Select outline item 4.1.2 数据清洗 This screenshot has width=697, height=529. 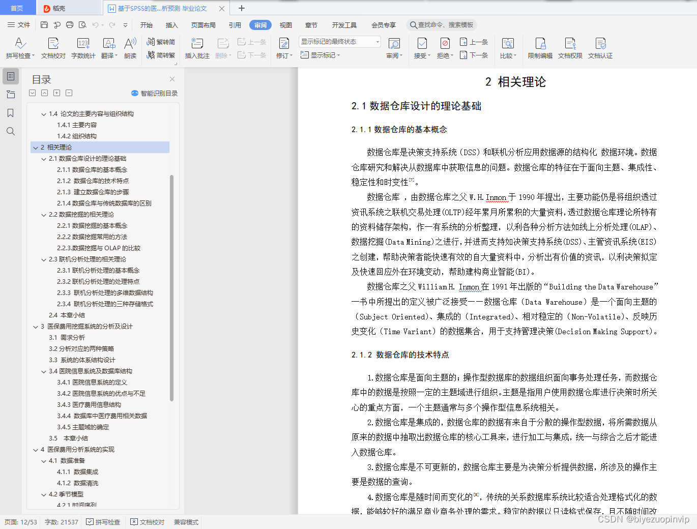click(x=78, y=483)
